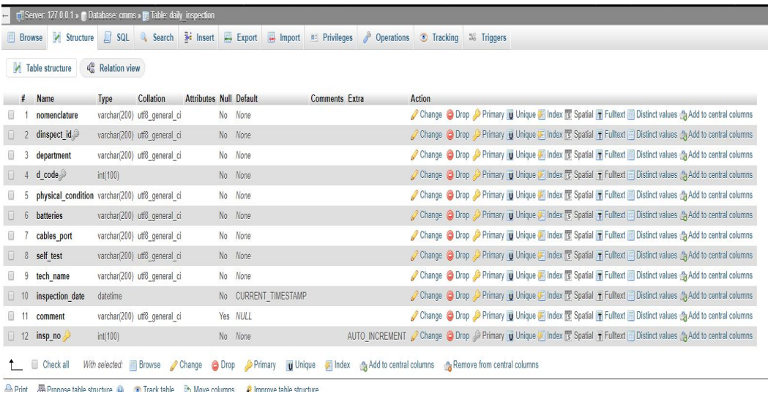This screenshot has height=405, width=768.
Task: Click the red Drop icon for comment row
Action: pyautogui.click(x=450, y=316)
